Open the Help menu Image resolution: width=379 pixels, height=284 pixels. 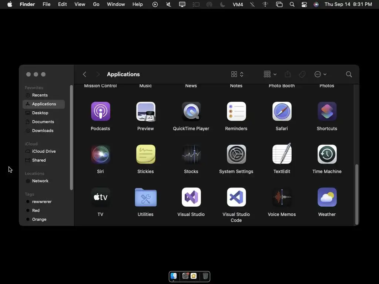[x=138, y=4]
